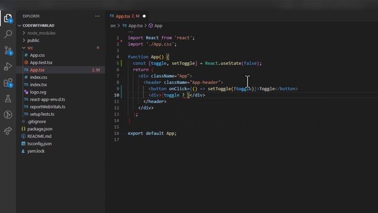Switch to the App.tsx editor tab
Image resolution: width=378 pixels, height=213 pixels.
pos(128,16)
